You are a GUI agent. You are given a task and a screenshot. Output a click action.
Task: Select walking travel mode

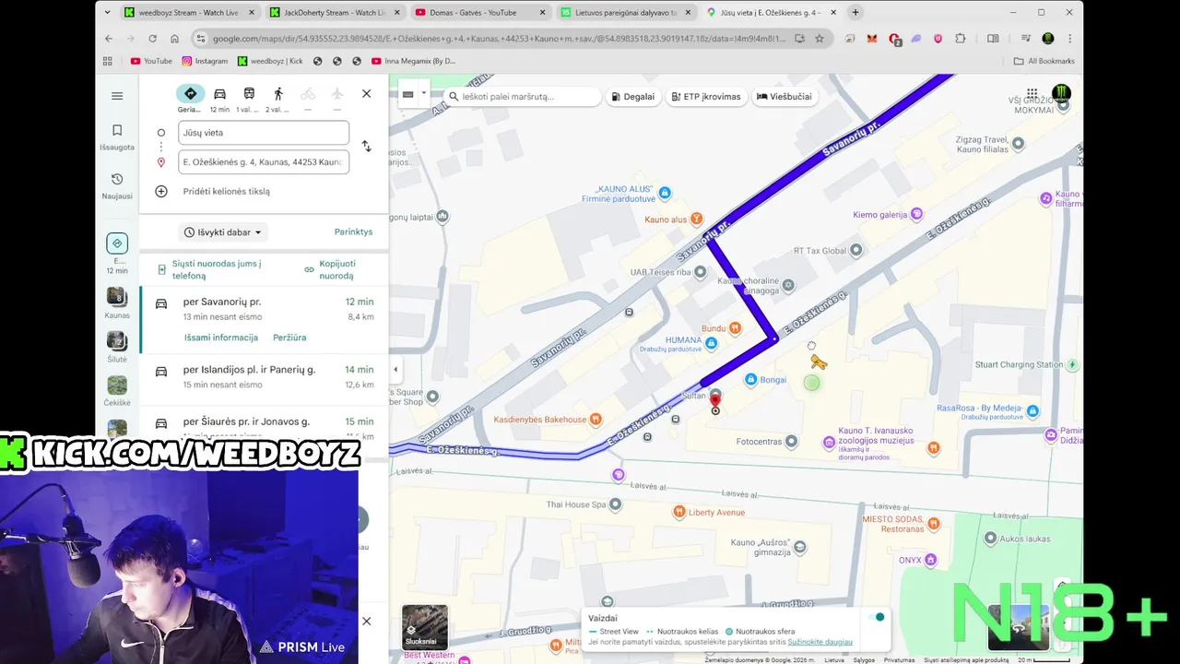[x=278, y=94]
